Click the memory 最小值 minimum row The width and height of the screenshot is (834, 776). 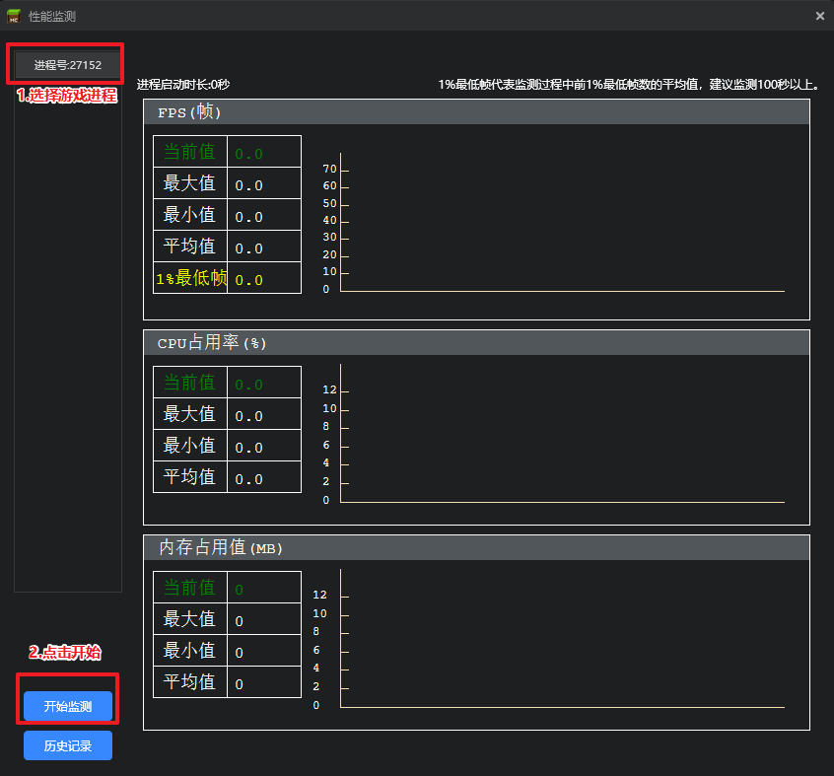click(x=227, y=650)
